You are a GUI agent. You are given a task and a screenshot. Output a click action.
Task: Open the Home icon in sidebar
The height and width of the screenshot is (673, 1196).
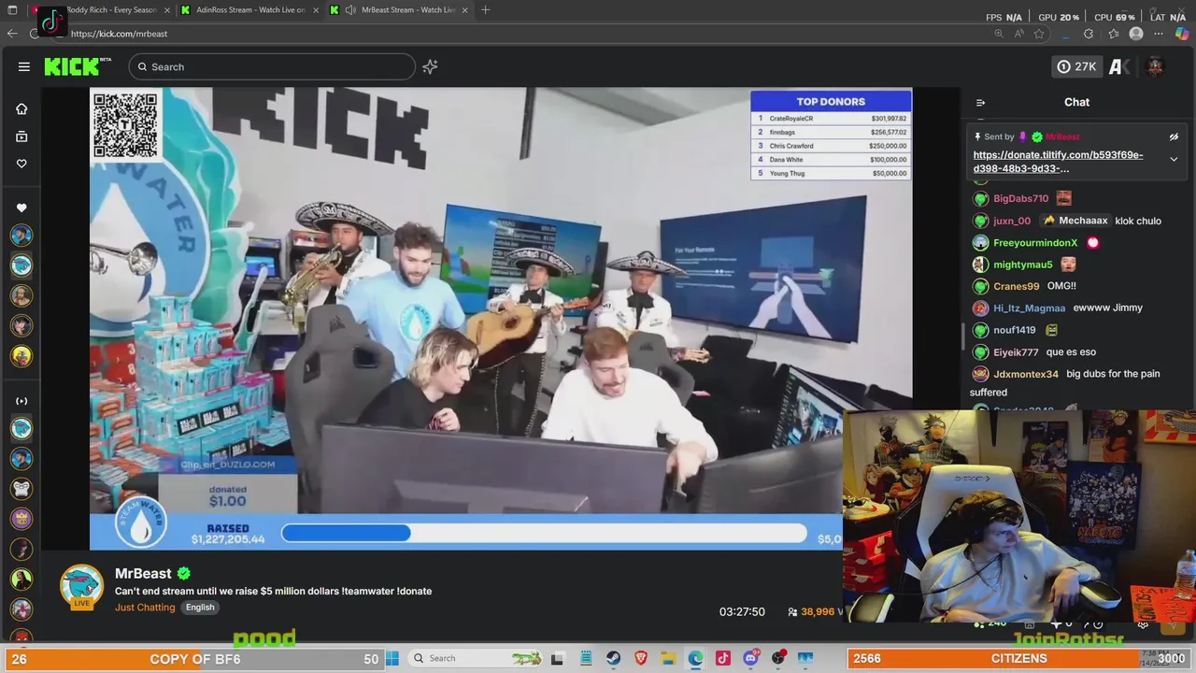pos(21,108)
